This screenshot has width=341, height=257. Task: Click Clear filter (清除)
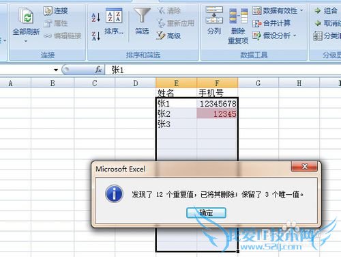(x=169, y=10)
